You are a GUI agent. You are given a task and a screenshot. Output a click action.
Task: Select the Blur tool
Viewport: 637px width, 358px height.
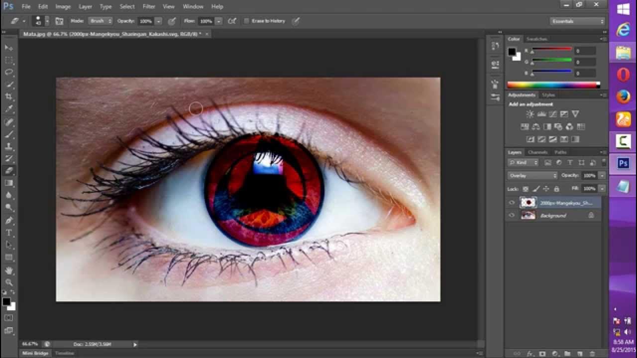9,196
